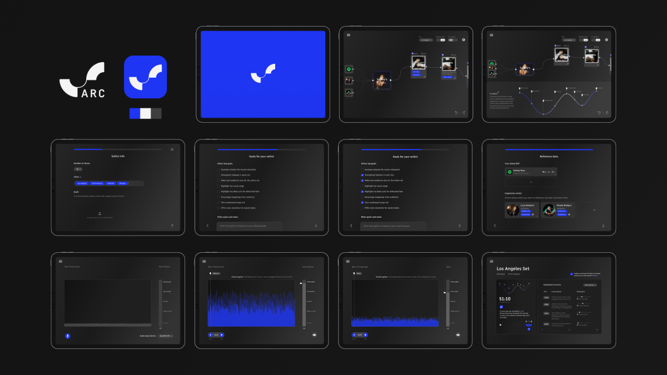Close the Setlist info screen with the X
The width and height of the screenshot is (667, 375).
click(172, 149)
